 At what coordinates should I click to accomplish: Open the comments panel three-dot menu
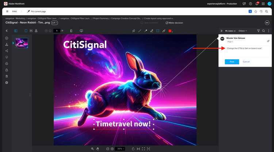(x=269, y=31)
